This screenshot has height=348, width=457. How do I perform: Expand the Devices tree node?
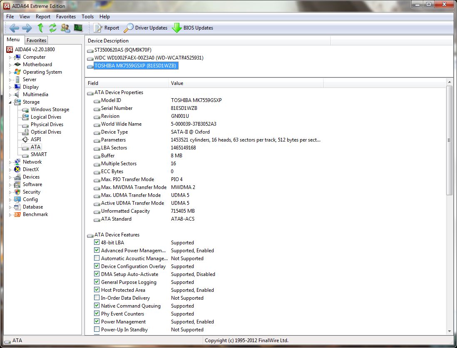(x=10, y=177)
